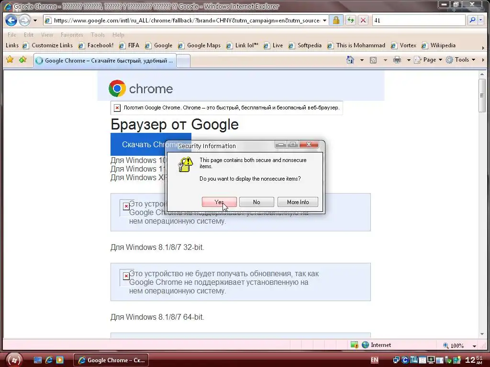Screen dimensions: 490x367
Task: Open search provider options dropdown
Action: pyautogui.click(x=480, y=20)
